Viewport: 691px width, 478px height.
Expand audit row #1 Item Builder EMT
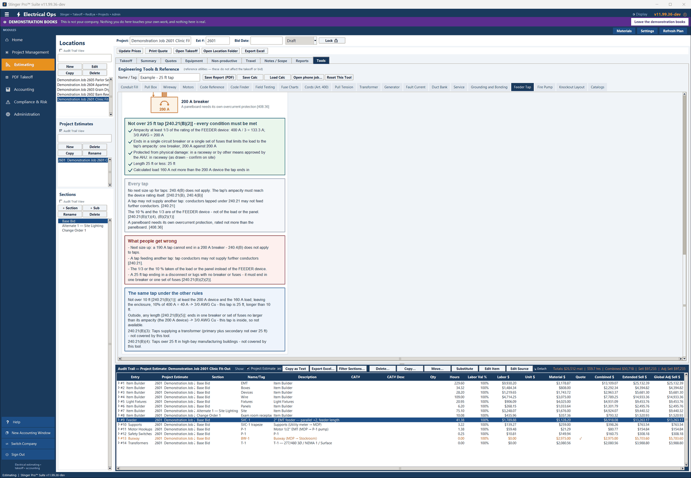(119, 383)
